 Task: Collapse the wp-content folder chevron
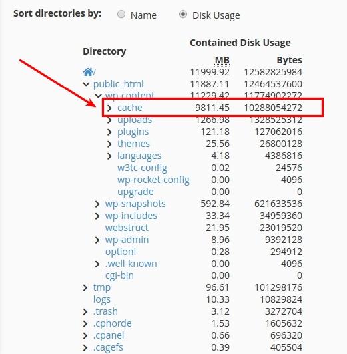click(98, 96)
